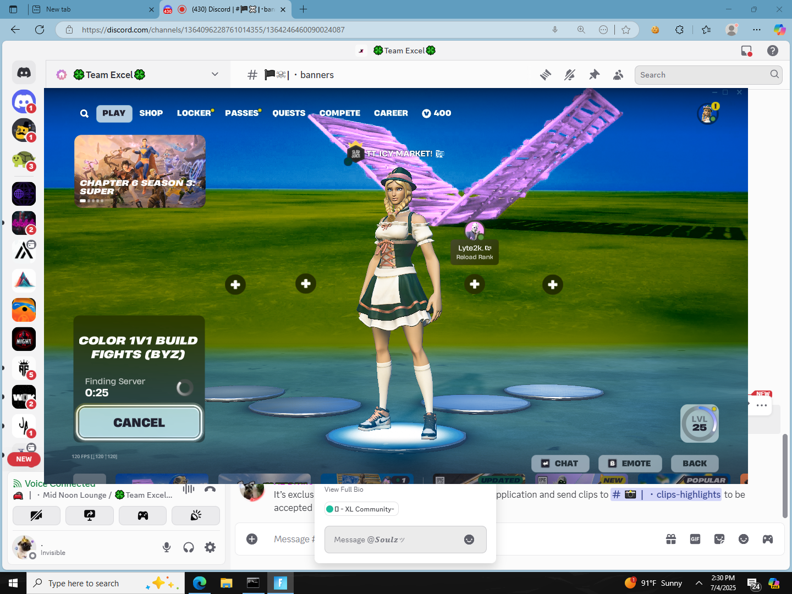Image resolution: width=792 pixels, height=594 pixels.
Task: Click the Fortnite profile avatar icon
Action: pos(708,114)
